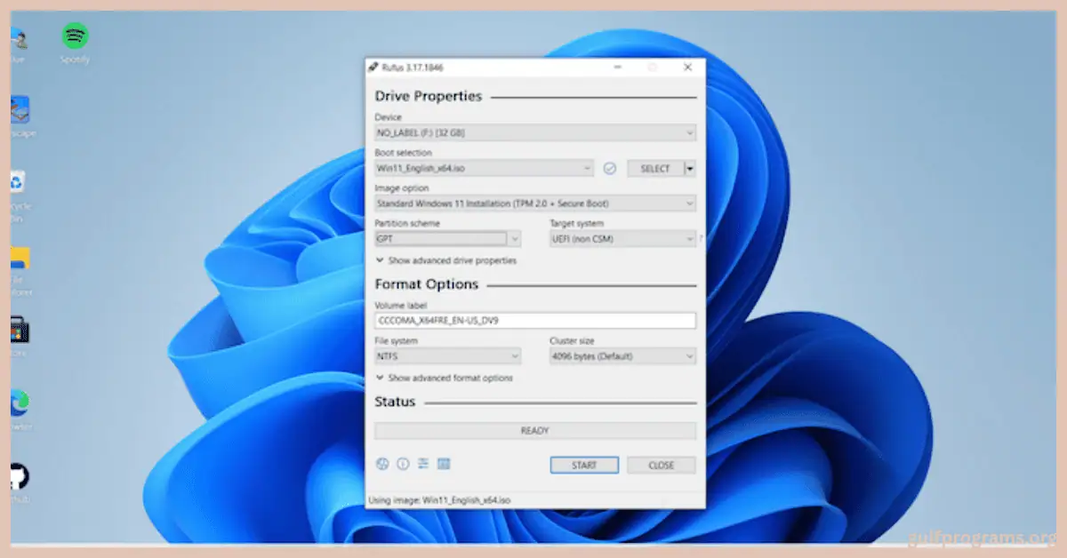This screenshot has width=1067, height=558.
Task: Click the SELECT button to choose an ISO
Action: pyautogui.click(x=654, y=168)
